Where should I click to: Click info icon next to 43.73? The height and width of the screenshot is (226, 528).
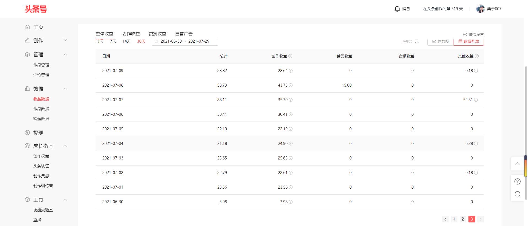pyautogui.click(x=291, y=85)
